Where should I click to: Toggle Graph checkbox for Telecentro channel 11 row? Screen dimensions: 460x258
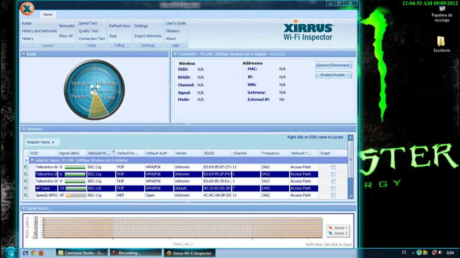tap(333, 167)
